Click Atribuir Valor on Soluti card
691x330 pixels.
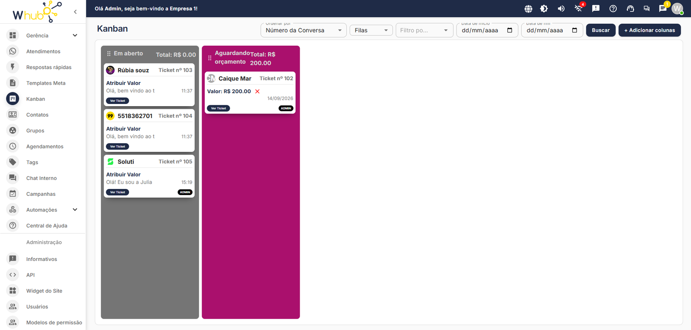point(124,174)
